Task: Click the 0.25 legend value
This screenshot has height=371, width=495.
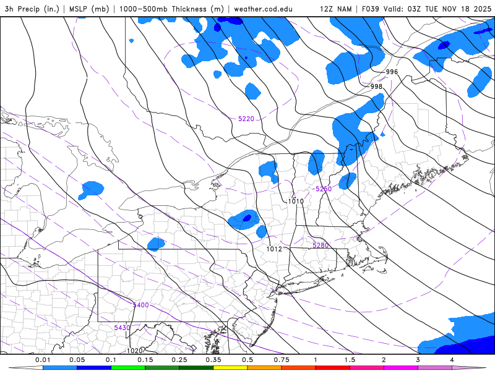Action: [179, 360]
